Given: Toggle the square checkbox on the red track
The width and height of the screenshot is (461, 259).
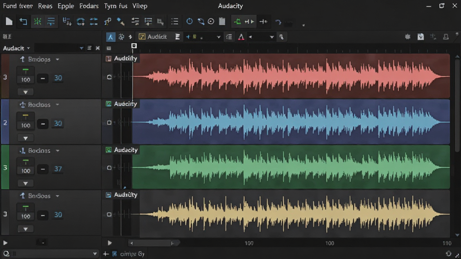Looking at the screenshot, I should tap(109, 77).
